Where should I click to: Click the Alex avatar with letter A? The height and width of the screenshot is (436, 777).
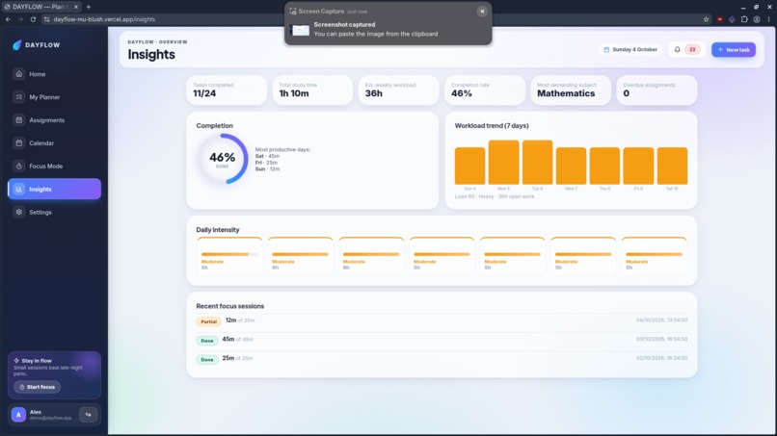click(19, 415)
